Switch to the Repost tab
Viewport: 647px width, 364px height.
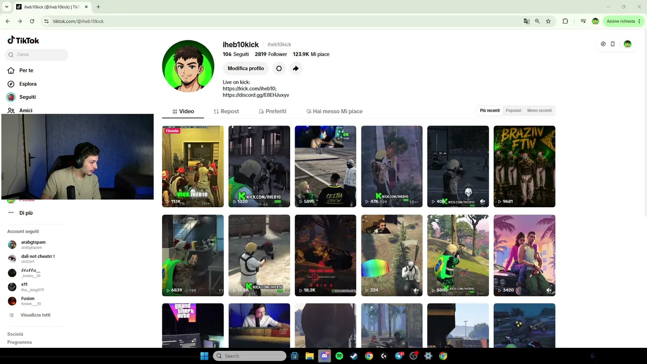(x=226, y=111)
